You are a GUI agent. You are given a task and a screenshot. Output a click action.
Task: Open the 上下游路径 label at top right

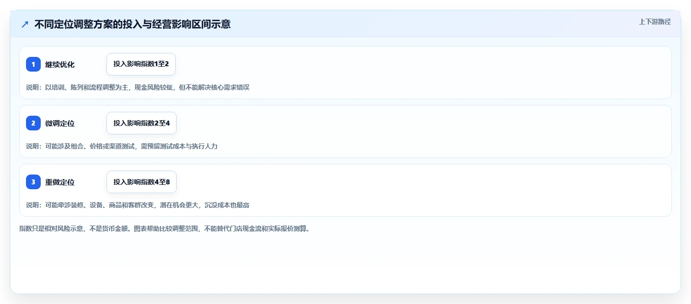(655, 22)
